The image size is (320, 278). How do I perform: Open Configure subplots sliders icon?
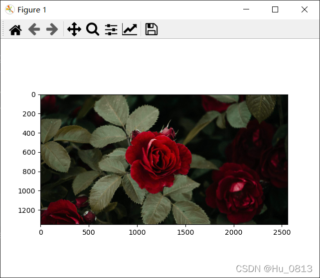pos(111,29)
